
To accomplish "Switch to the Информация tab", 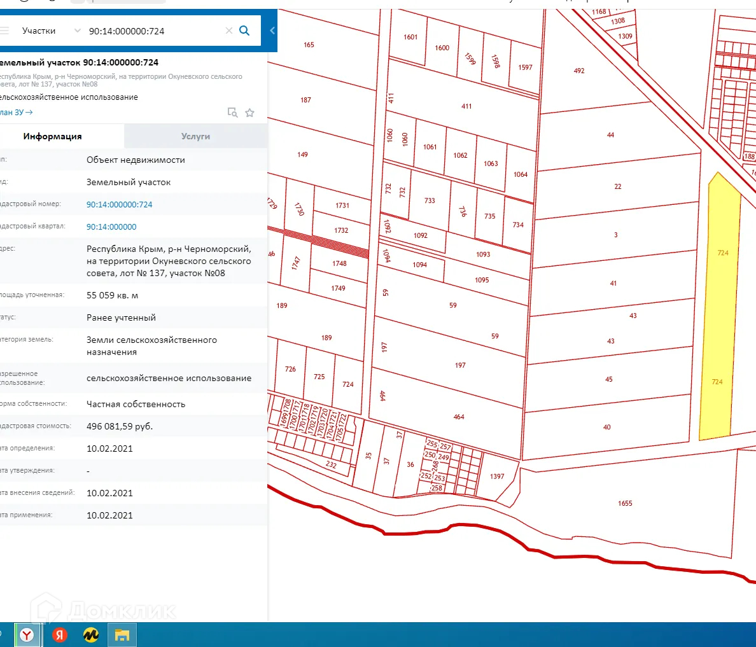I will 52,136.
